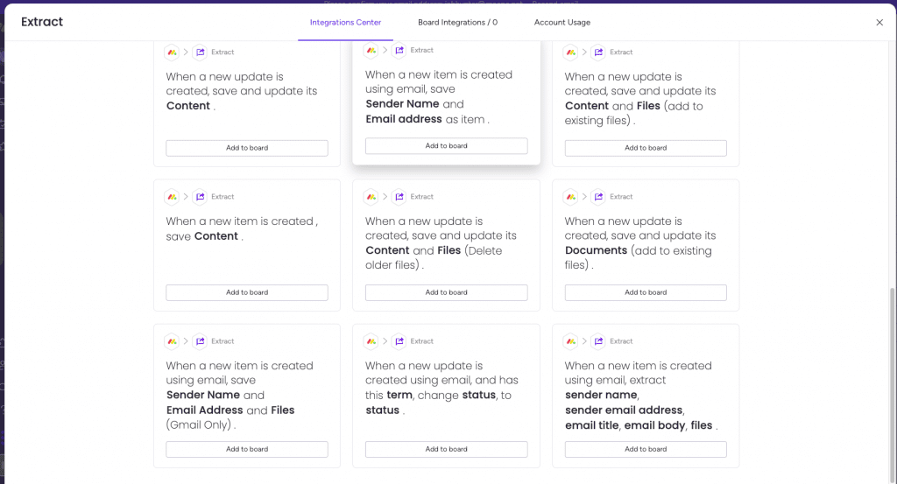This screenshot has width=897, height=484.
Task: Click monday icon on 'new item is created, save Content' card
Action: (173, 197)
